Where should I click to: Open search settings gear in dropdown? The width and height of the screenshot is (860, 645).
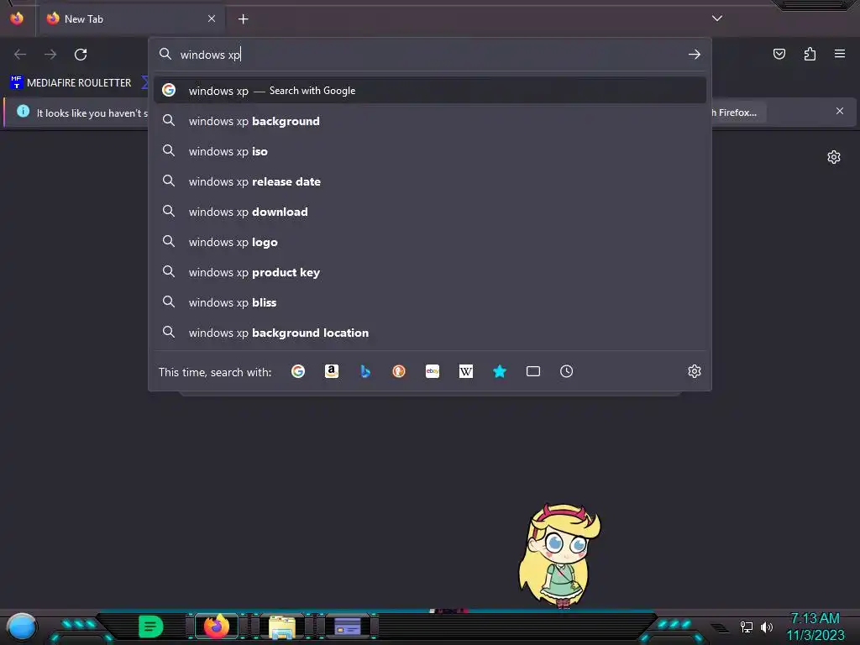[x=695, y=371]
